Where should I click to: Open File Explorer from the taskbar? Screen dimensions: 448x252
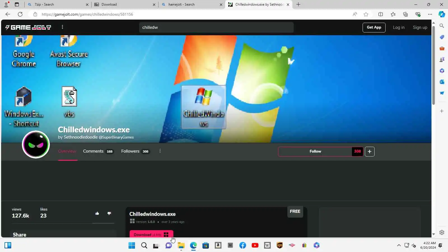[x=181, y=246]
